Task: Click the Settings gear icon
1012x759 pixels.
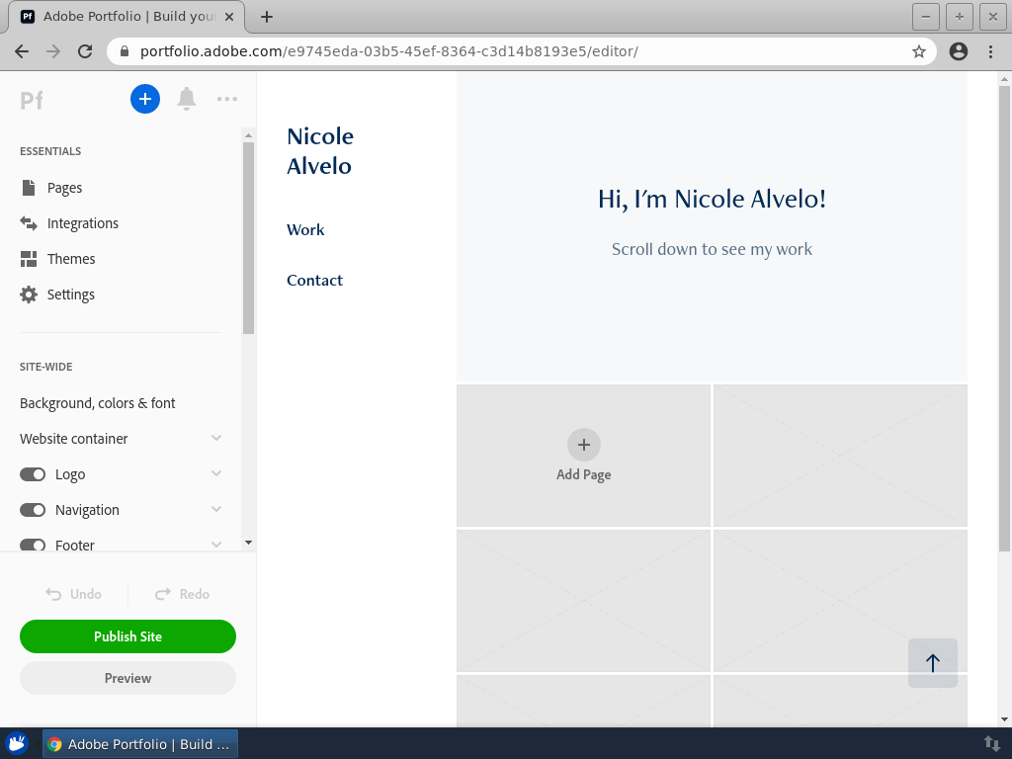Action: [29, 295]
